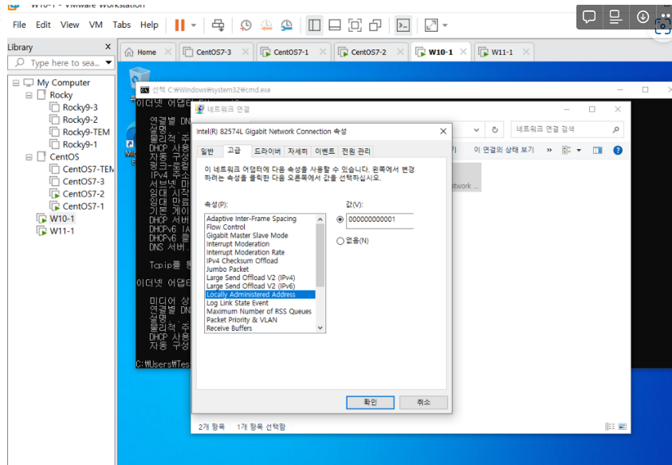Toggle the thumbnail bar view icon
The height and width of the screenshot is (465, 672).
pyautogui.click(x=335, y=26)
